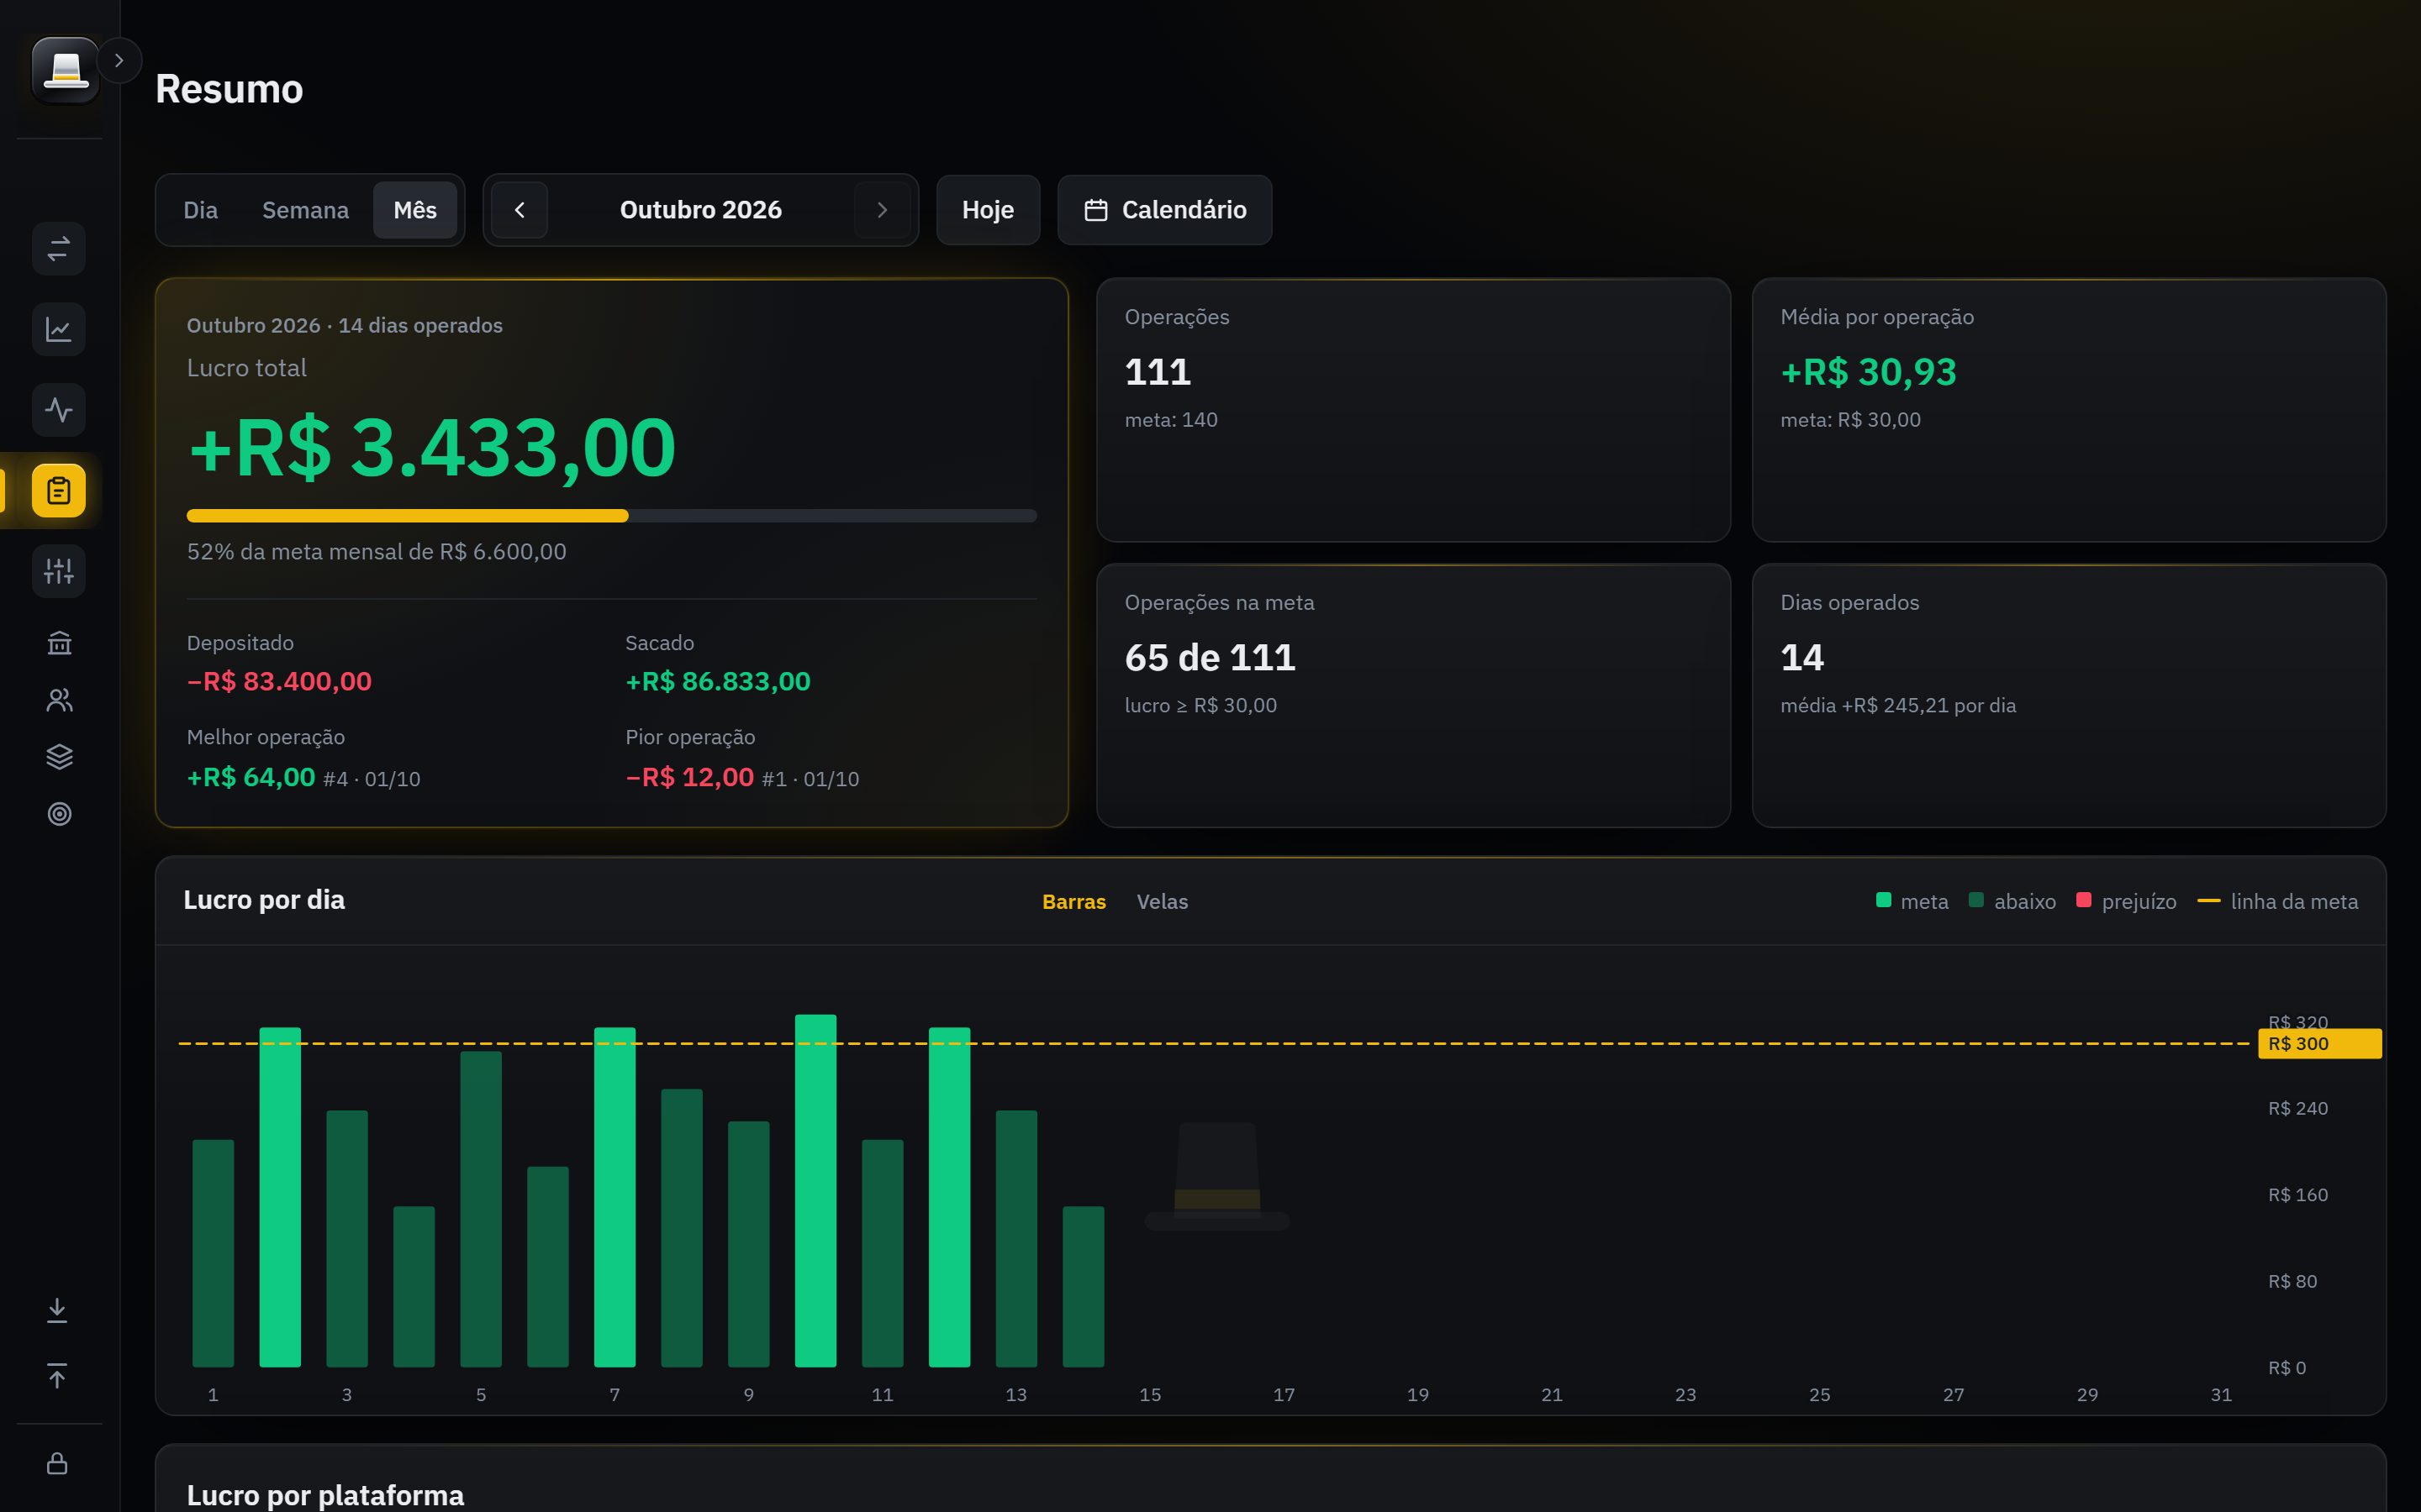
Task: Open the swap arrows sidebar icon
Action: click(x=59, y=248)
